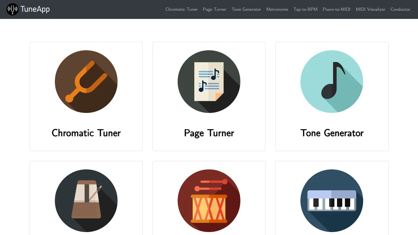418x235 pixels.
Task: Select MIDI Visualizer from the navbar
Action: (x=371, y=9)
